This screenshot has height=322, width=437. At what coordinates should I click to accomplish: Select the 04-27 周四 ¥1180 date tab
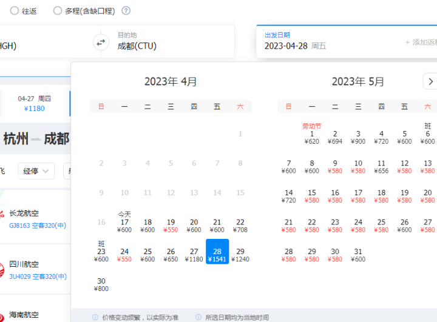click(35, 104)
